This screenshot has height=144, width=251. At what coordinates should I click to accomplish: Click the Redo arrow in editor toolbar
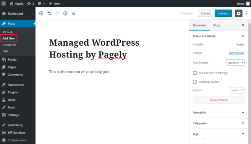[x=57, y=13]
